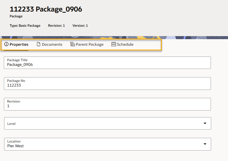Viewport: 228px width, 161px height.
Task: Expand the Level dropdown arrow
Action: click(205, 124)
